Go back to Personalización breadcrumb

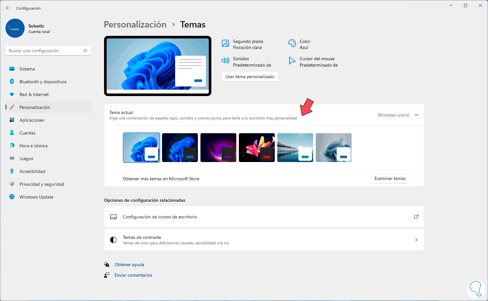point(135,25)
